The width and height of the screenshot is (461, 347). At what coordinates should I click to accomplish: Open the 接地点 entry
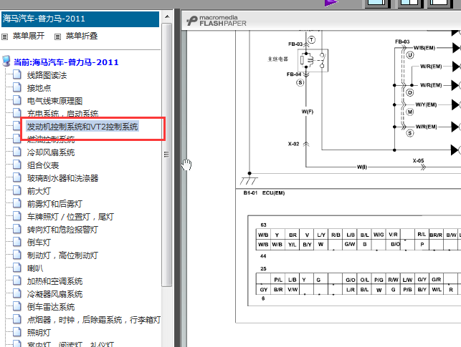pos(39,88)
